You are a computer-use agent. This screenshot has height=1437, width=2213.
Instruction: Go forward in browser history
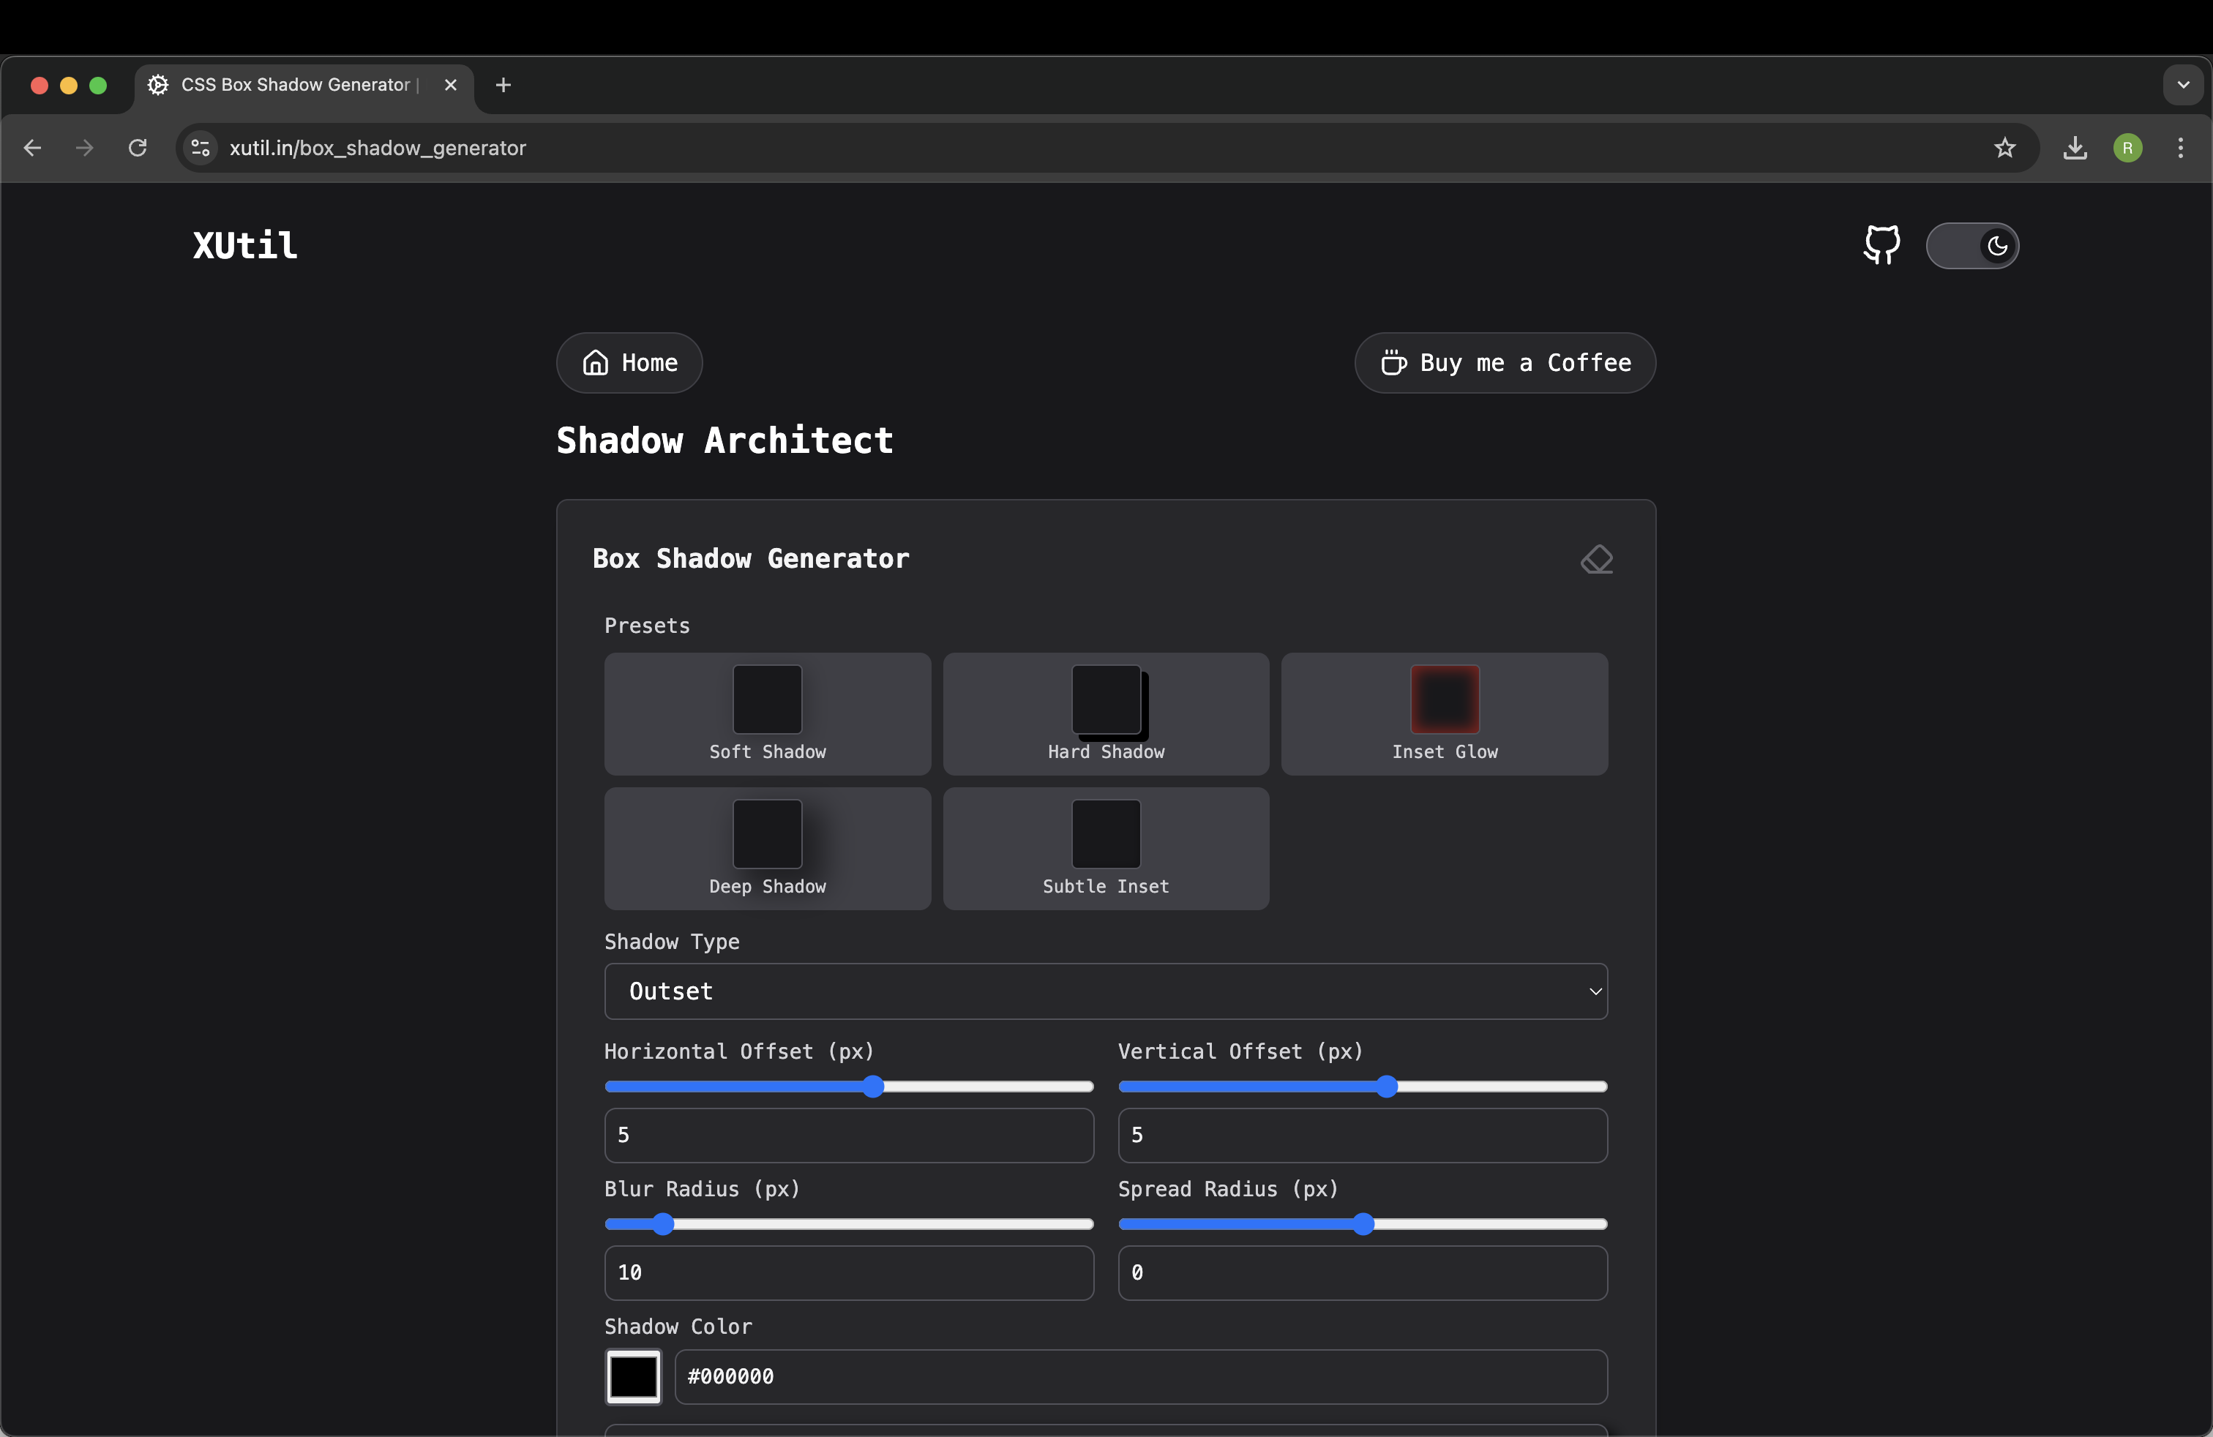[85, 148]
